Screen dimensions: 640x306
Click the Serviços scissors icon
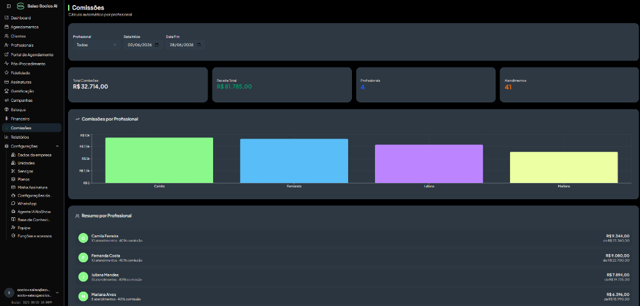click(14, 171)
